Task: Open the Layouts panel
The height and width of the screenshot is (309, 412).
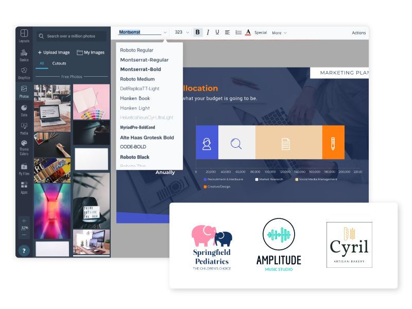Action: tap(24, 35)
